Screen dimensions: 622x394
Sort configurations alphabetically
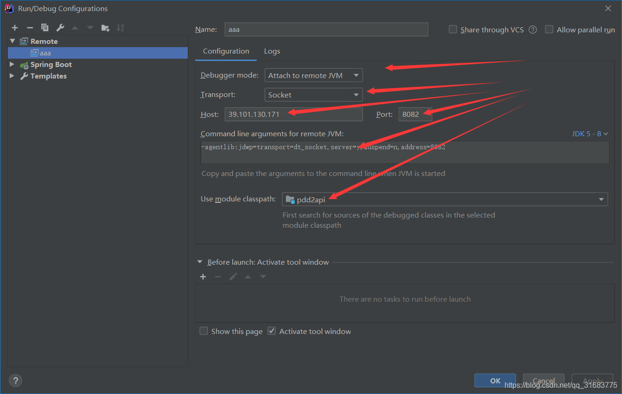pos(120,28)
